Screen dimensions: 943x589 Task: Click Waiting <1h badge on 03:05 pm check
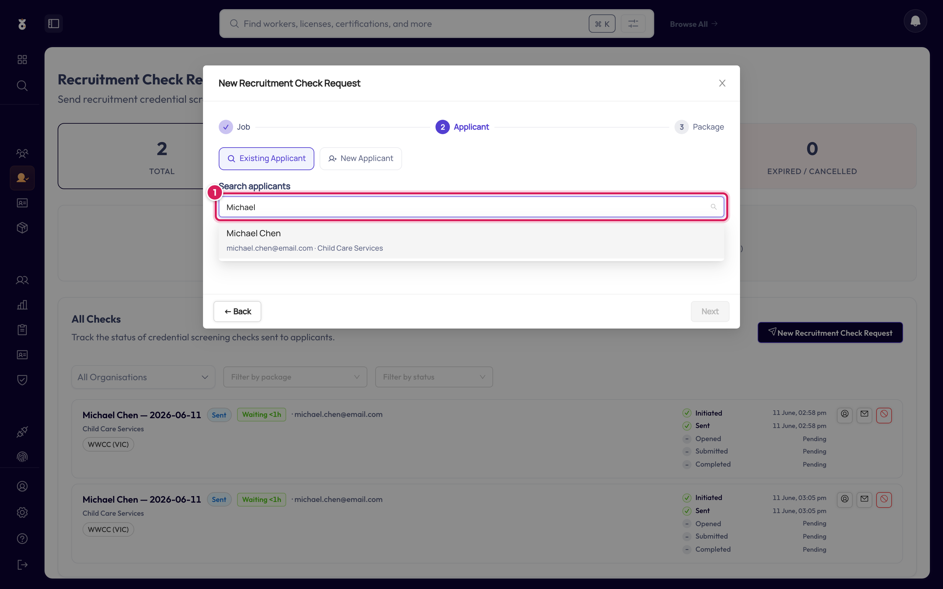click(x=262, y=499)
